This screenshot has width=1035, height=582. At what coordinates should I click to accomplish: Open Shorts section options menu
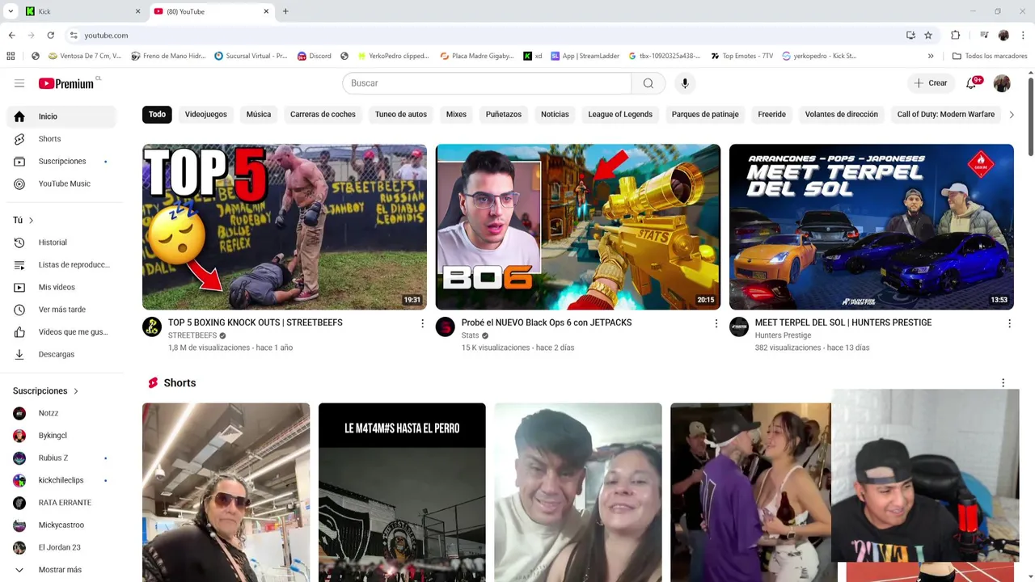click(1003, 383)
